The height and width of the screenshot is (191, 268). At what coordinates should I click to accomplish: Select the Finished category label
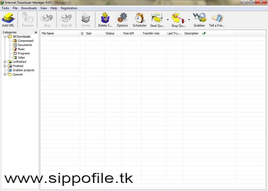pyautogui.click(x=18, y=66)
